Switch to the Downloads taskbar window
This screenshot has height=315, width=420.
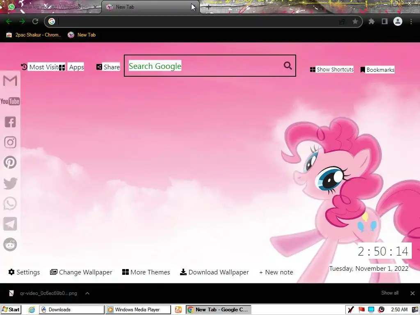tap(72, 310)
